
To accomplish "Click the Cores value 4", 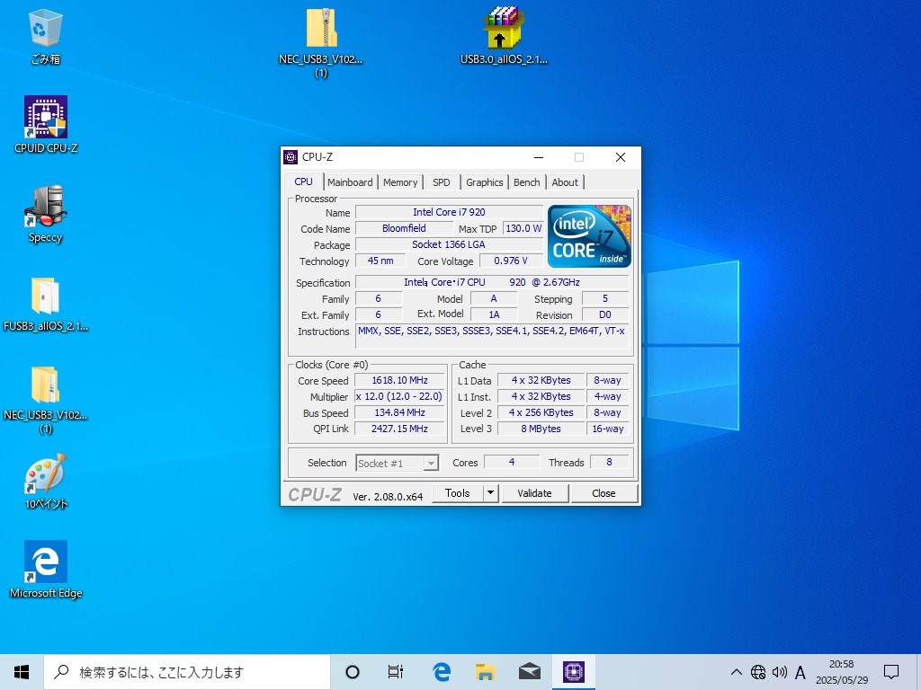I will point(512,463).
